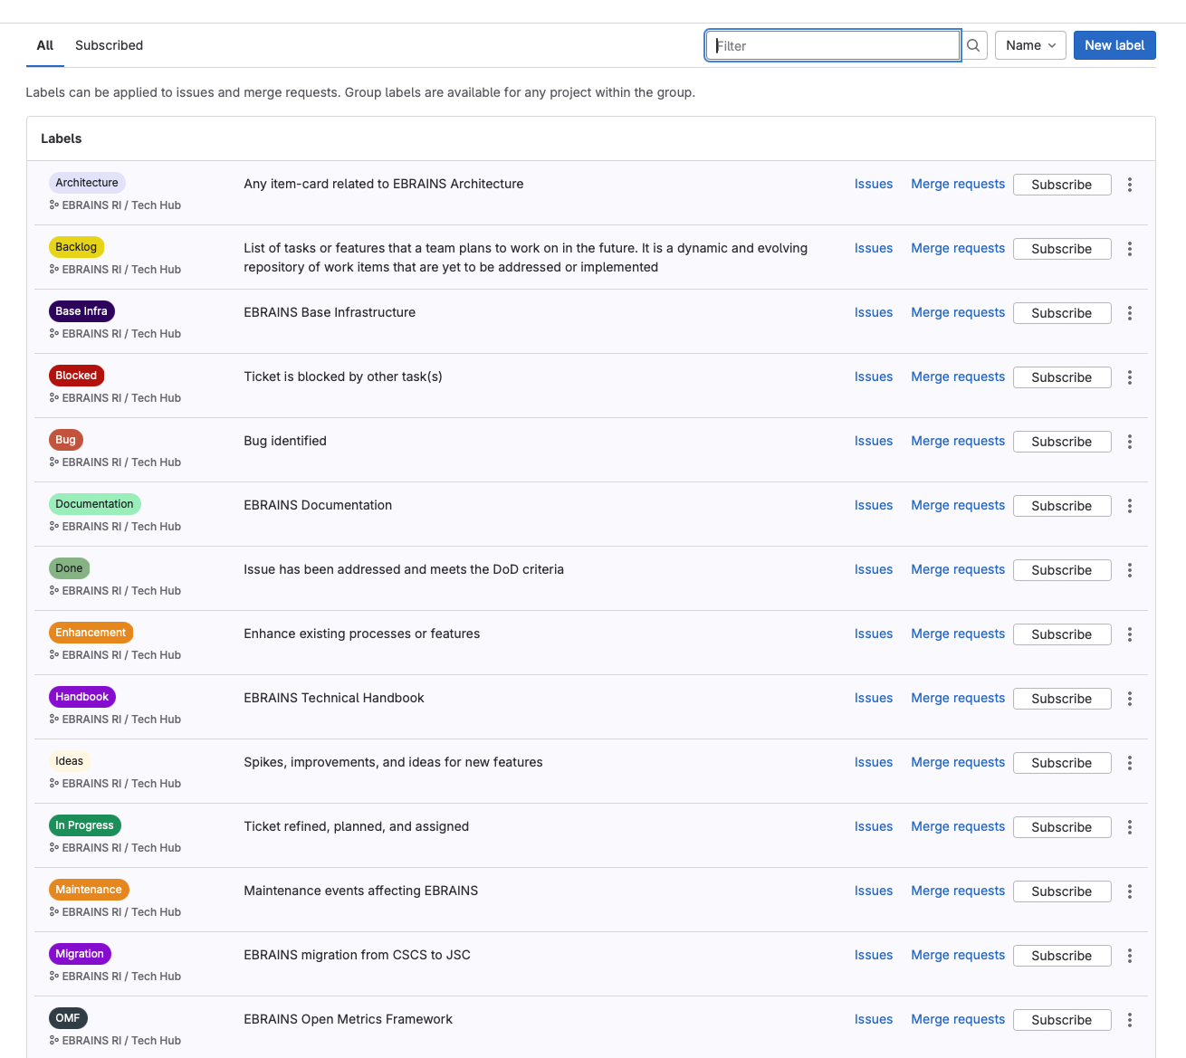Open the kebab menu for Architecture label
The height and width of the screenshot is (1058, 1186).
tap(1129, 185)
